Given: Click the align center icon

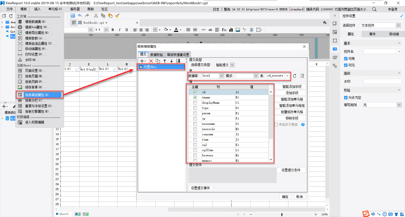Looking at the screenshot, I should point(141,30).
